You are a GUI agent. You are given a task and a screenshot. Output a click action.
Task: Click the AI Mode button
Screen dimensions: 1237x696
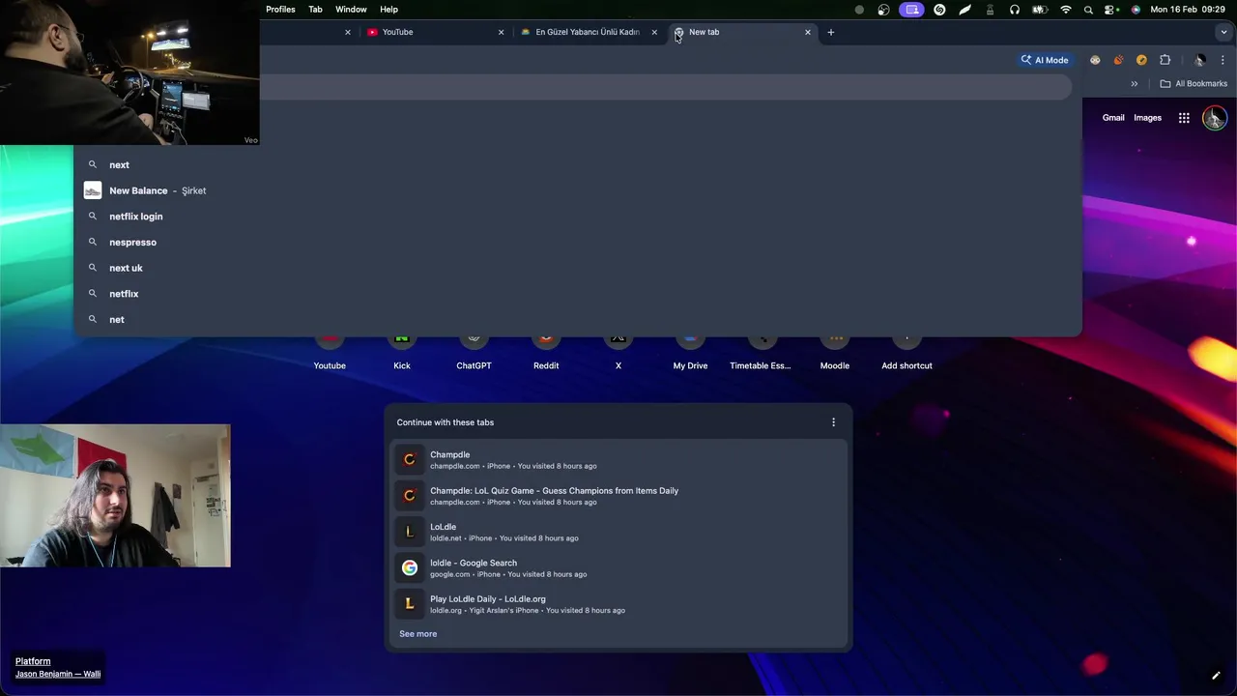click(1045, 60)
